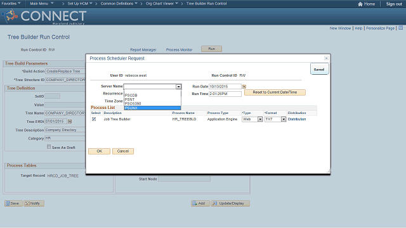The image size is (406, 228).
Task: Choose PSUNX from the Server Name list
Action: [152, 108]
